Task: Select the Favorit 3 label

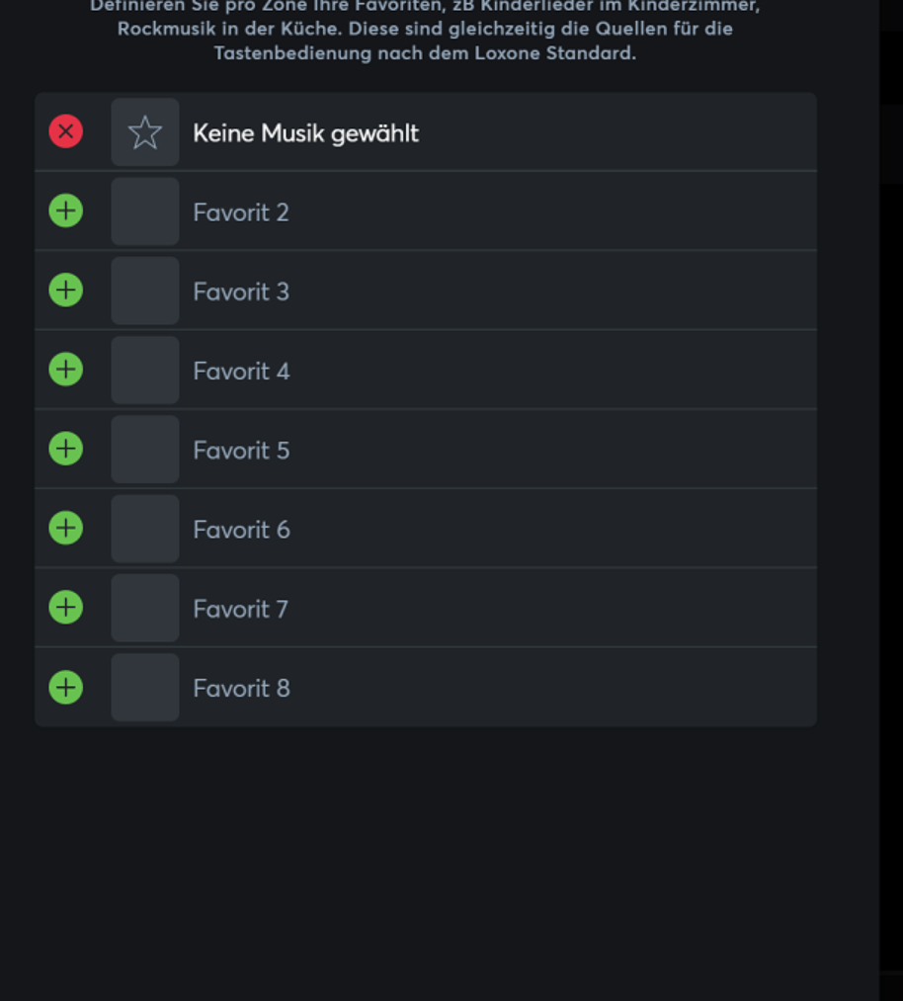Action: [x=241, y=292]
